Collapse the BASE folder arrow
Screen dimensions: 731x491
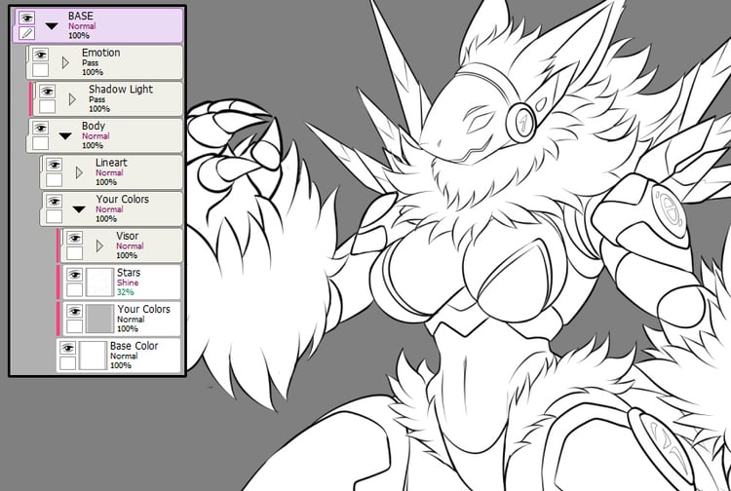pyautogui.click(x=52, y=26)
